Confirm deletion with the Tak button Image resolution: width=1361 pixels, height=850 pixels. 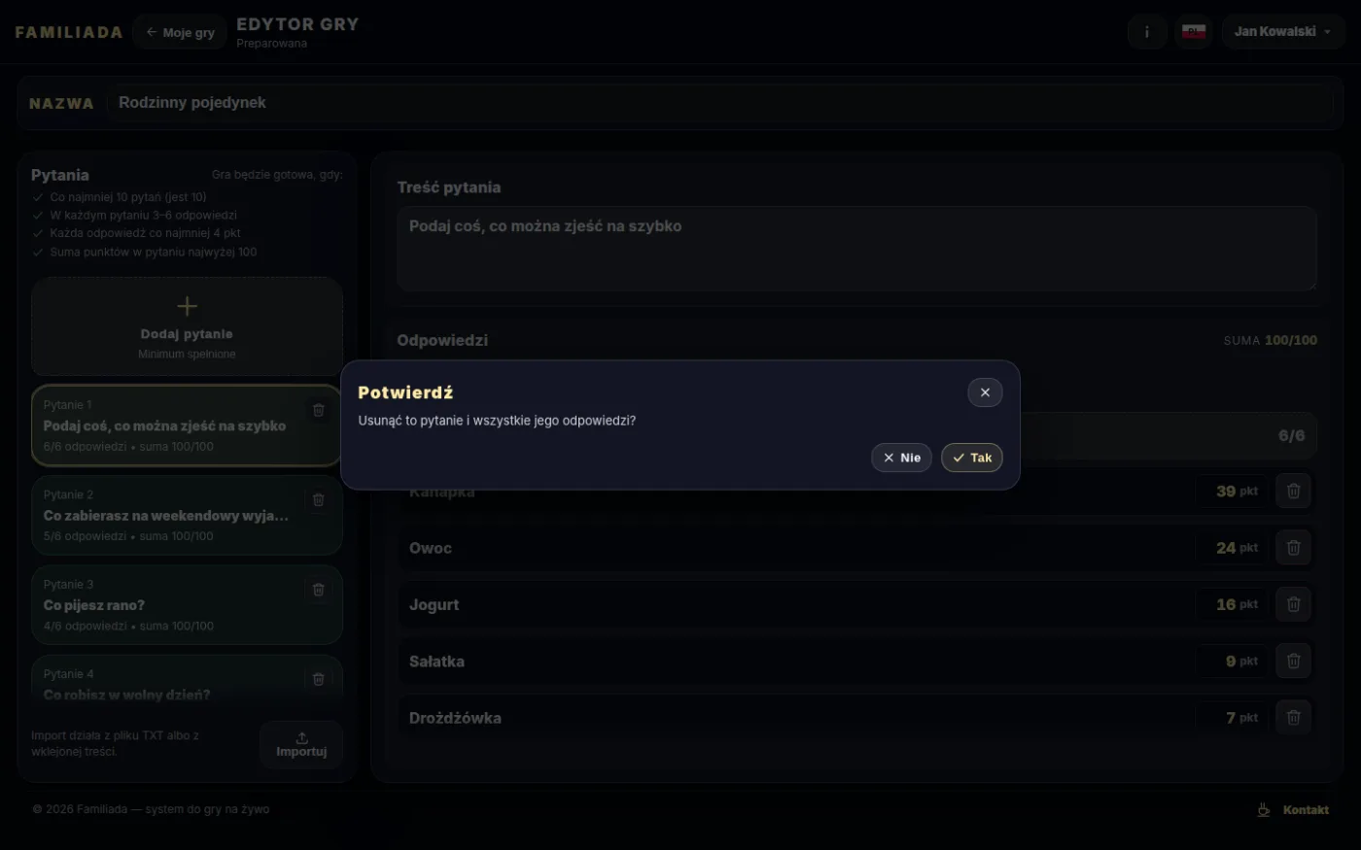pos(972,458)
